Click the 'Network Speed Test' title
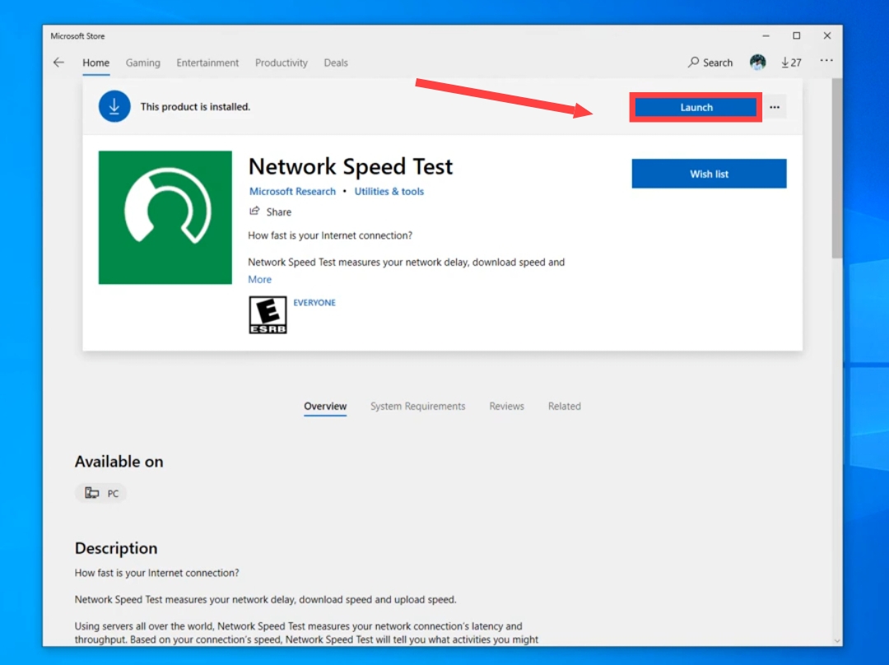 [x=351, y=167]
